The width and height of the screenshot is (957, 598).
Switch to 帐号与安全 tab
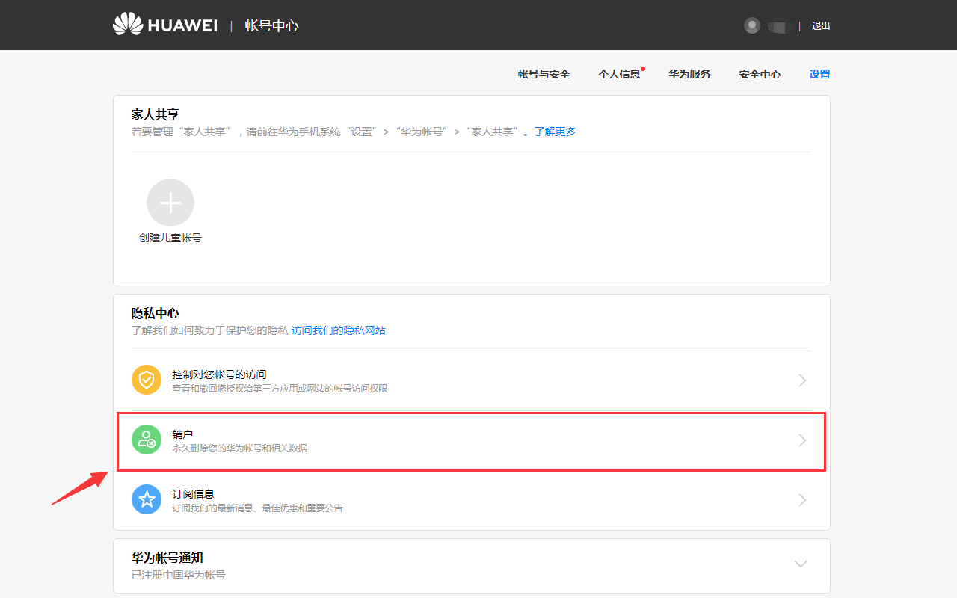pyautogui.click(x=544, y=74)
